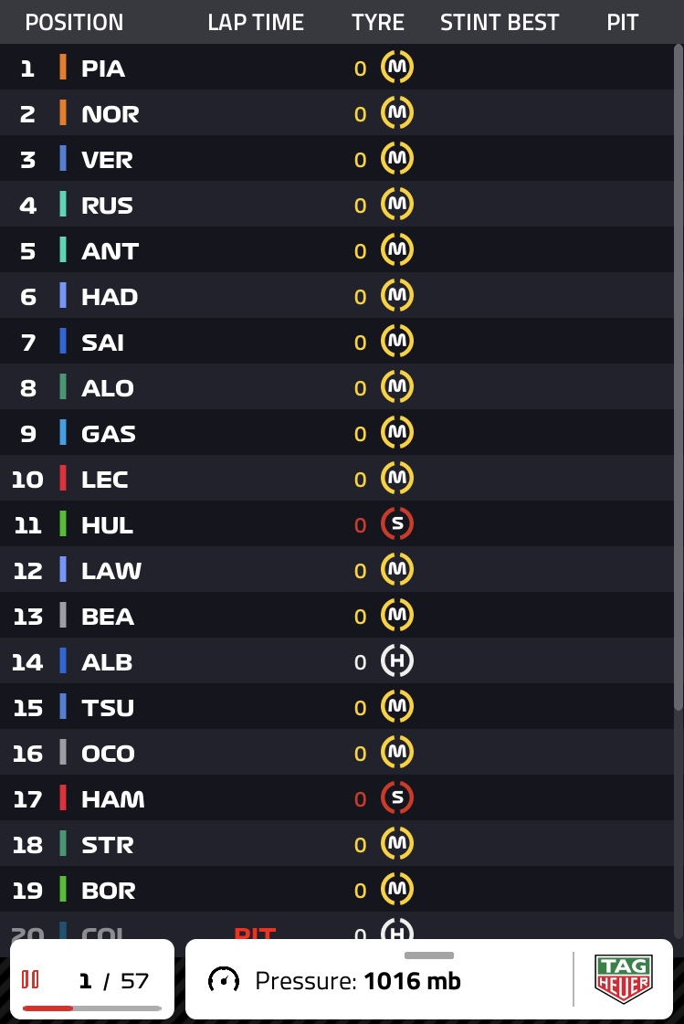Image resolution: width=684 pixels, height=1024 pixels.
Task: Click ALB's white hard tyre icon
Action: coord(396,661)
